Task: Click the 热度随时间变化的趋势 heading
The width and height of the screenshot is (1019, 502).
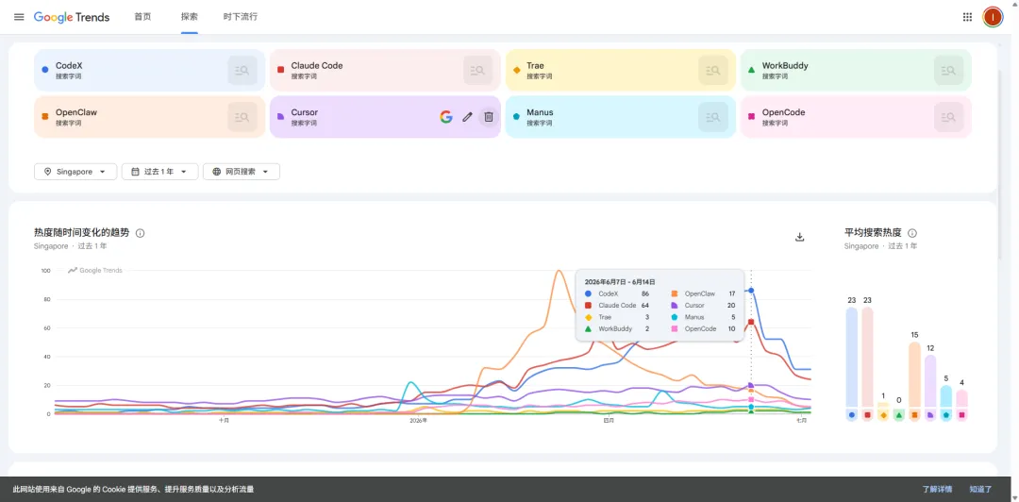Action: tap(82, 233)
